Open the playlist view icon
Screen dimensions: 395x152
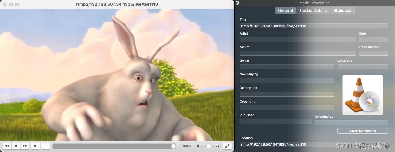pyautogui.click(x=46, y=146)
